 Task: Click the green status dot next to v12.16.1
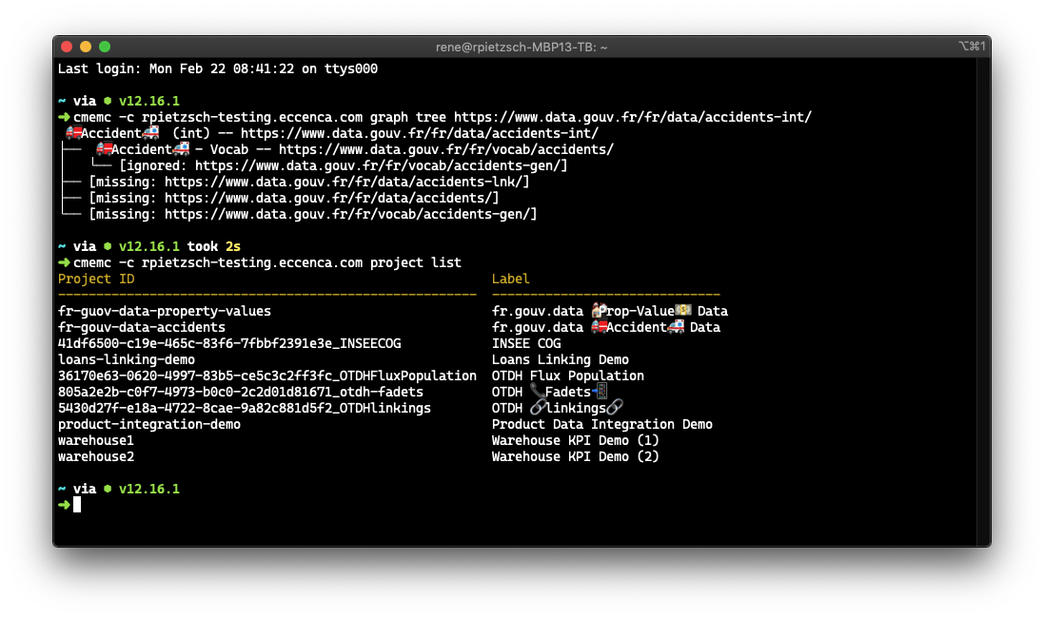(107, 101)
